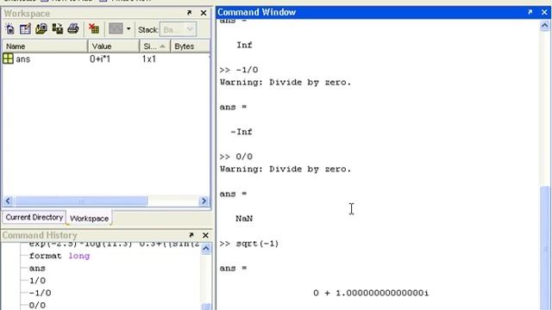Click the value 0+i*1 of ans
Viewport: 552px width, 310px height.
point(100,59)
